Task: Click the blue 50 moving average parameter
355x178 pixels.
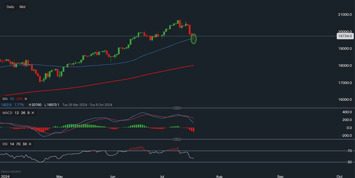Action: click(12, 99)
